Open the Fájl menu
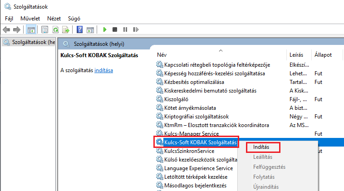 click(10, 19)
